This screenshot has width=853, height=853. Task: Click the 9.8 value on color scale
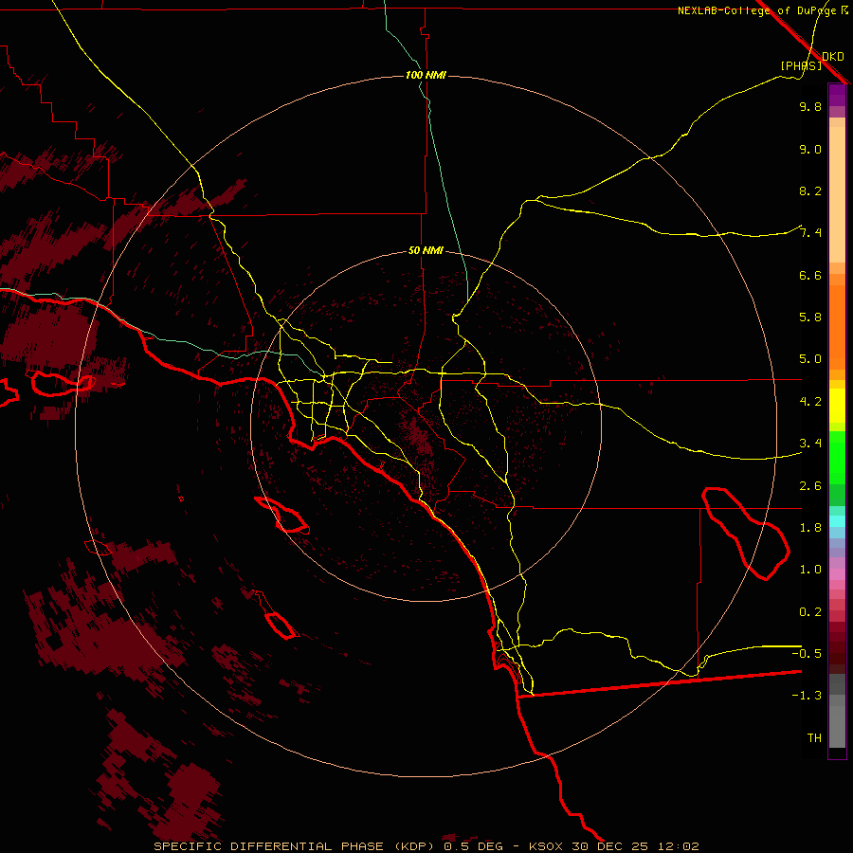click(810, 106)
